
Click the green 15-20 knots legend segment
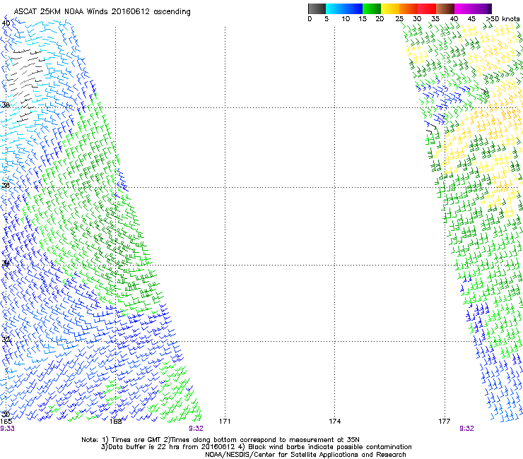(372, 8)
